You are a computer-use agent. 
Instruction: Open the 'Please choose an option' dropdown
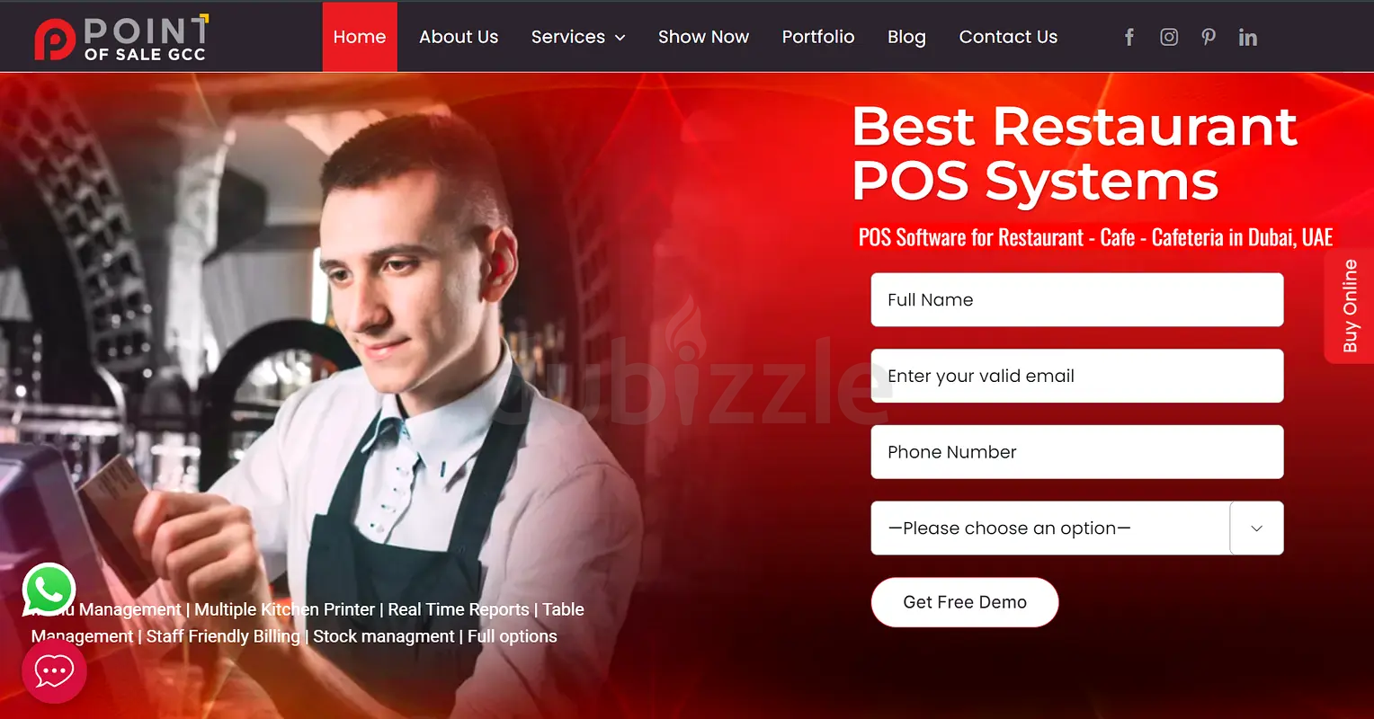tap(1048, 528)
